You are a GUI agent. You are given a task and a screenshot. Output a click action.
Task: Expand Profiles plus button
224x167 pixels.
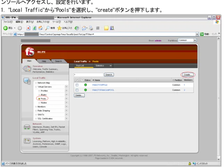(66, 91)
